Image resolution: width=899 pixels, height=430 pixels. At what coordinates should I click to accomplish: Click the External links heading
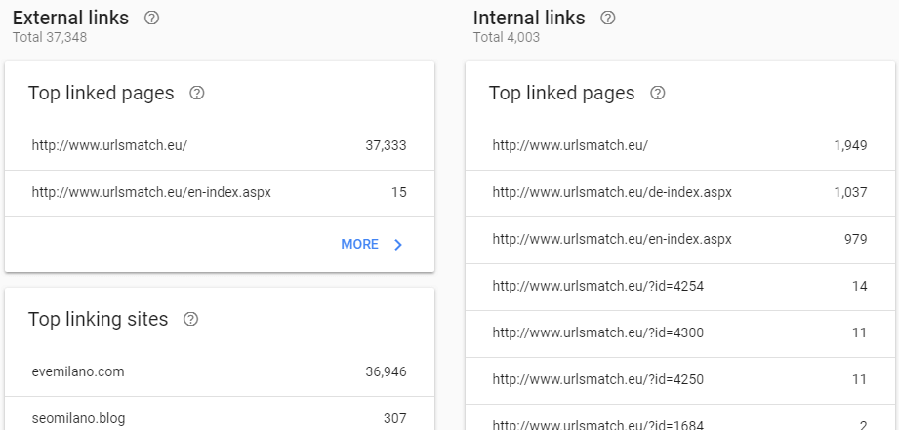pyautogui.click(x=70, y=18)
